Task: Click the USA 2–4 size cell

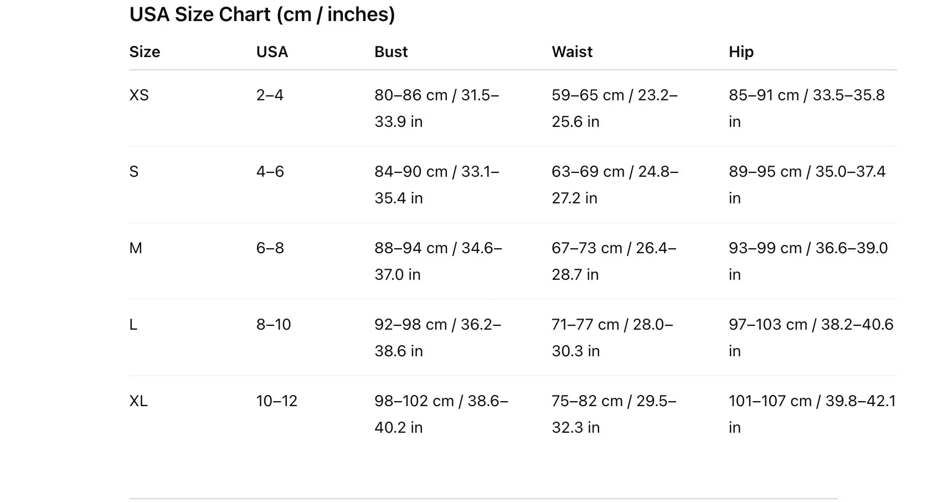Action: tap(270, 95)
